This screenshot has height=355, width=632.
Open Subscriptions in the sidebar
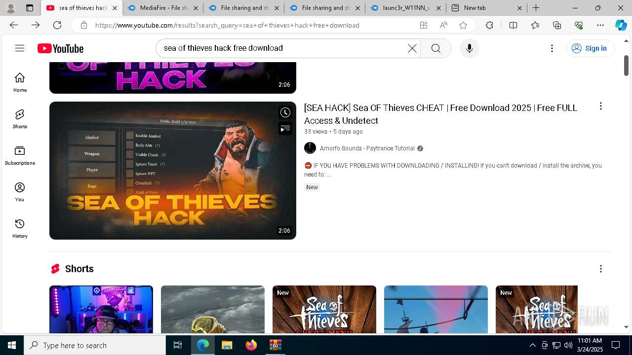tap(20, 155)
